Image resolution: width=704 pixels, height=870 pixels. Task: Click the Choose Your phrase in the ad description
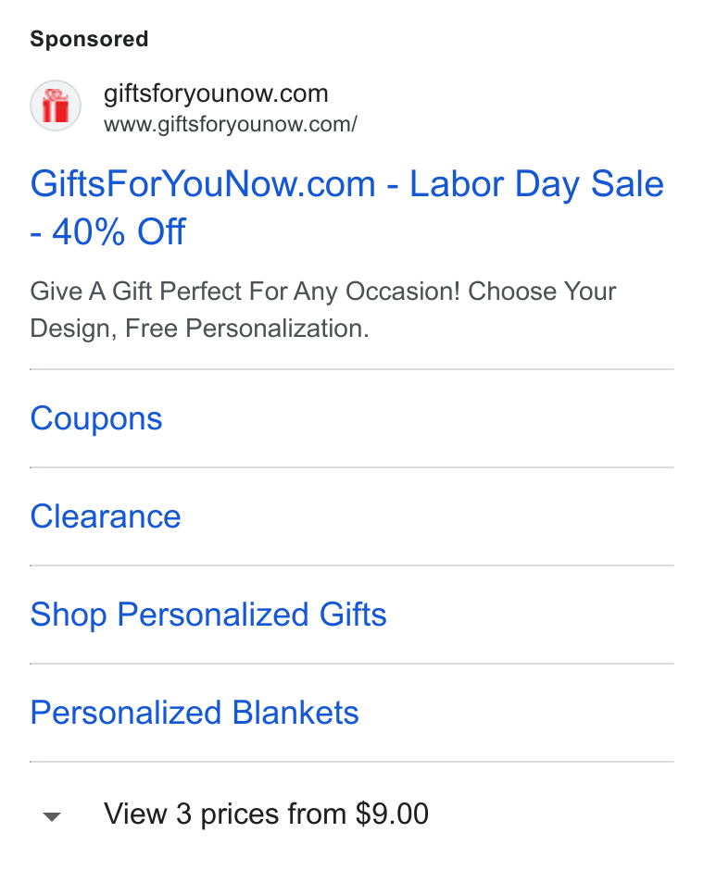[542, 292]
